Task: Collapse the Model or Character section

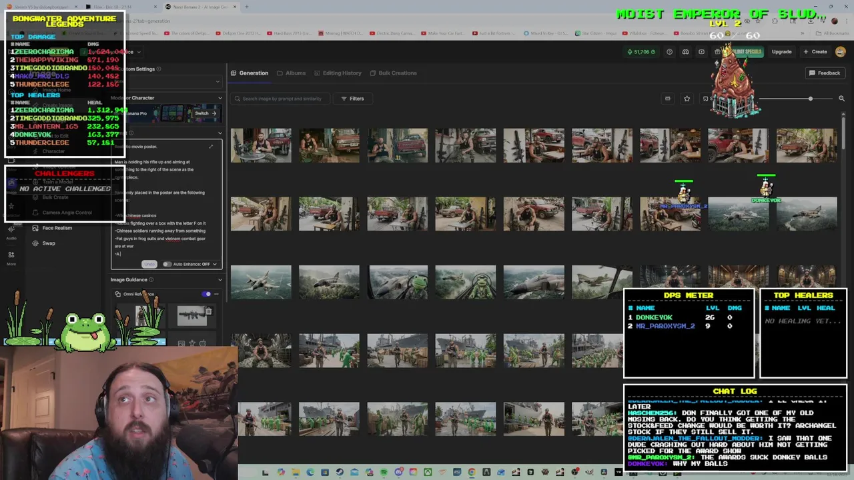Action: point(220,98)
